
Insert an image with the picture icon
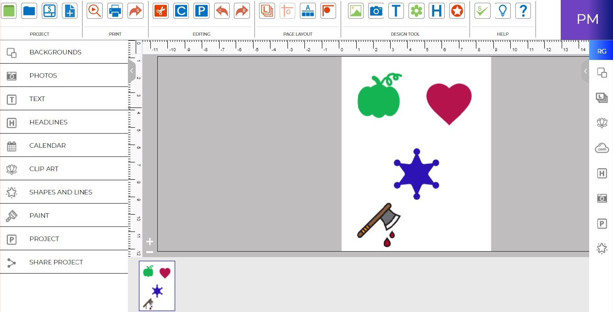(356, 11)
